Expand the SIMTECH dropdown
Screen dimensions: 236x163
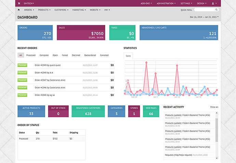pyautogui.click(x=29, y=3)
